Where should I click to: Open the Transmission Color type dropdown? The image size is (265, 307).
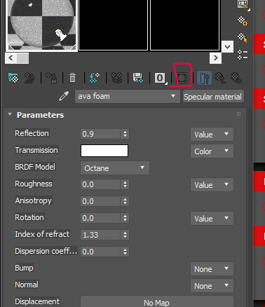(x=212, y=151)
